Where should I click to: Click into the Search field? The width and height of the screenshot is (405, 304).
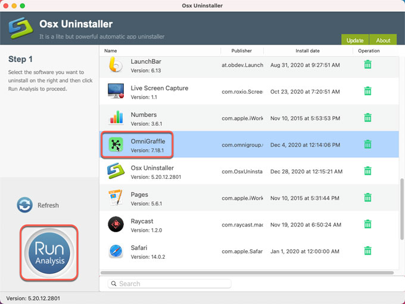click(169, 284)
